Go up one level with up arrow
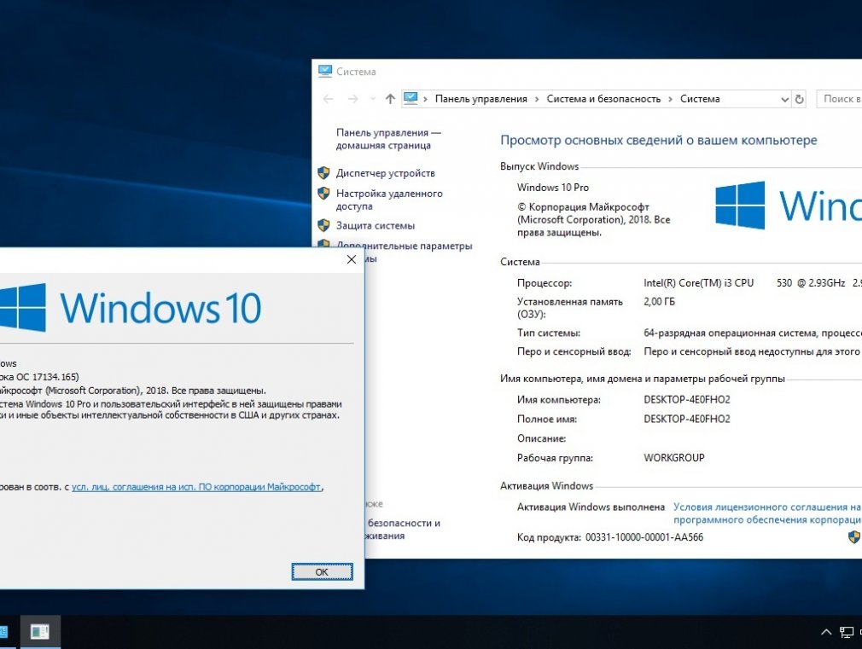Screen dimensions: 862x649 pos(390,99)
